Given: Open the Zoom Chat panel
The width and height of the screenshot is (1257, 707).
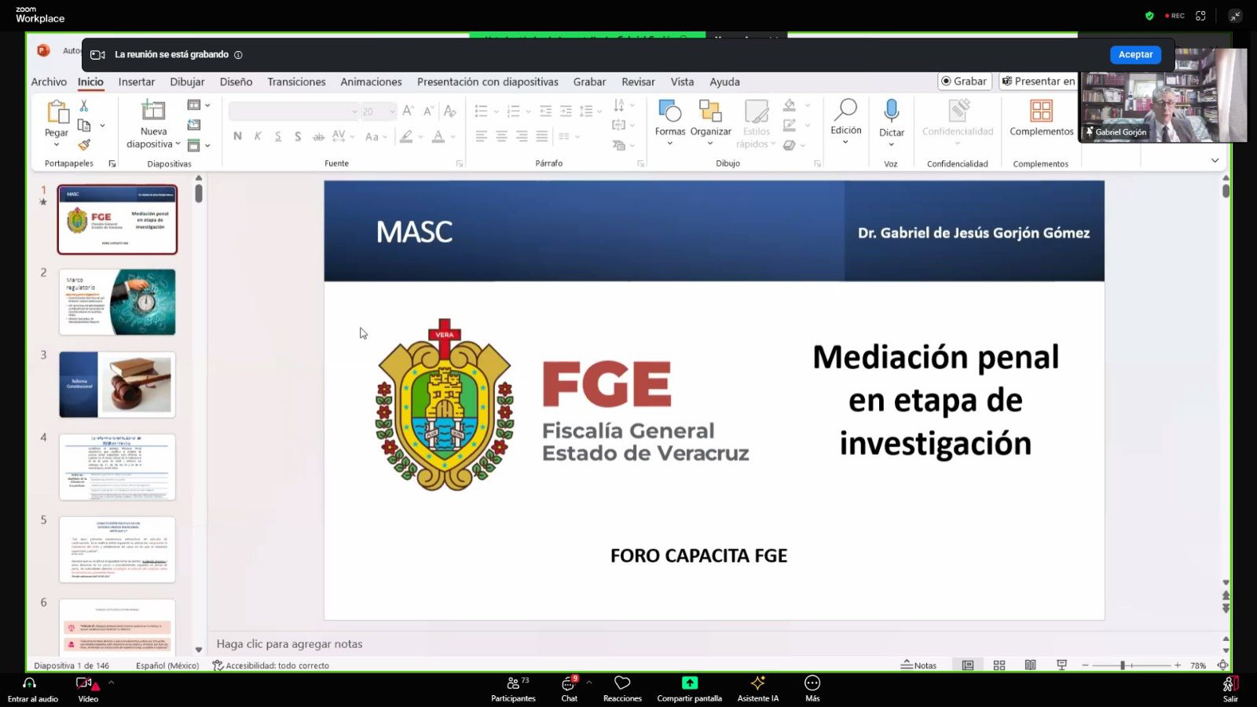Looking at the screenshot, I should click(x=569, y=687).
